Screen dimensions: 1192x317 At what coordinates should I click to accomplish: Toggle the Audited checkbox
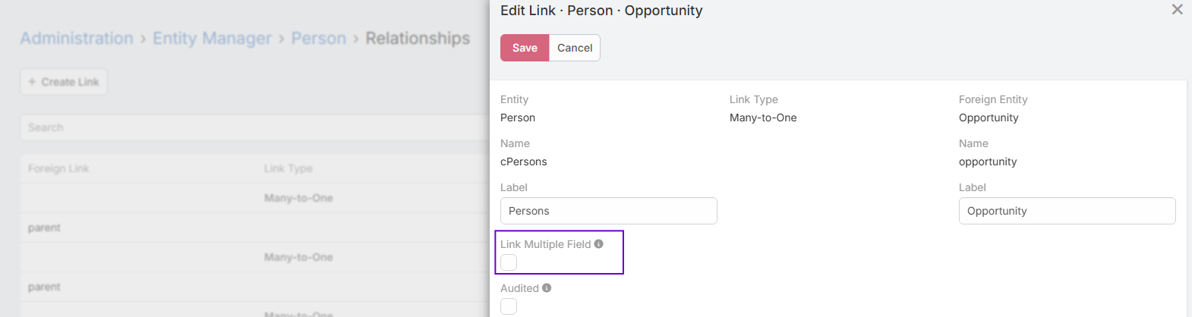pyautogui.click(x=509, y=306)
